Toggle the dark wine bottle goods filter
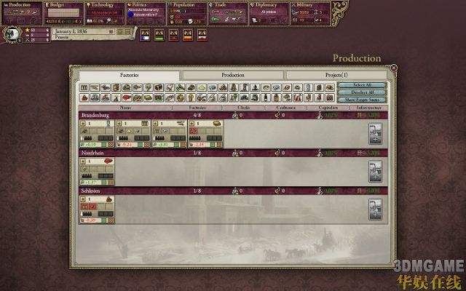This screenshot has height=291, width=466. pos(265,97)
